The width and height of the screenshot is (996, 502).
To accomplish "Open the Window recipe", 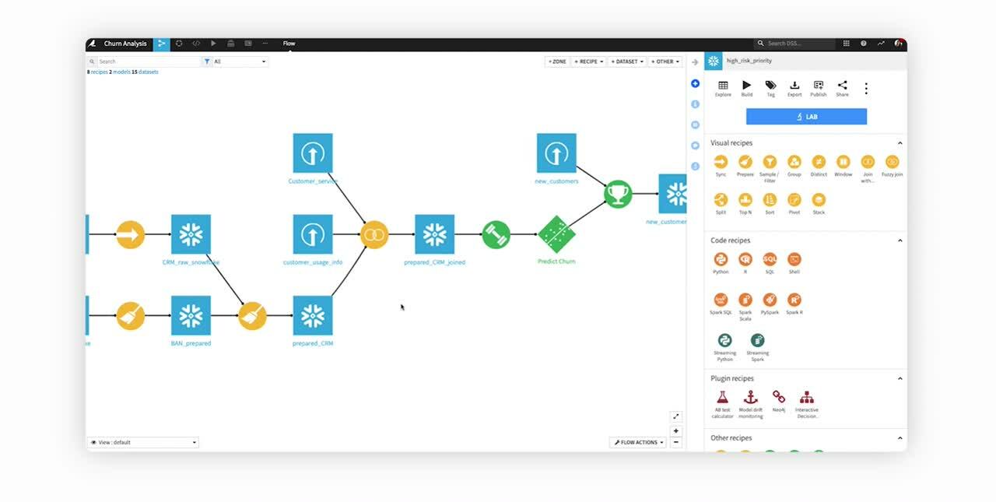I will coord(843,162).
